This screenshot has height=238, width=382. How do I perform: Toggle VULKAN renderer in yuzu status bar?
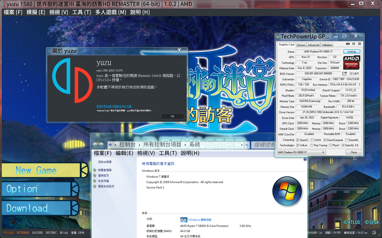(x=8, y=233)
